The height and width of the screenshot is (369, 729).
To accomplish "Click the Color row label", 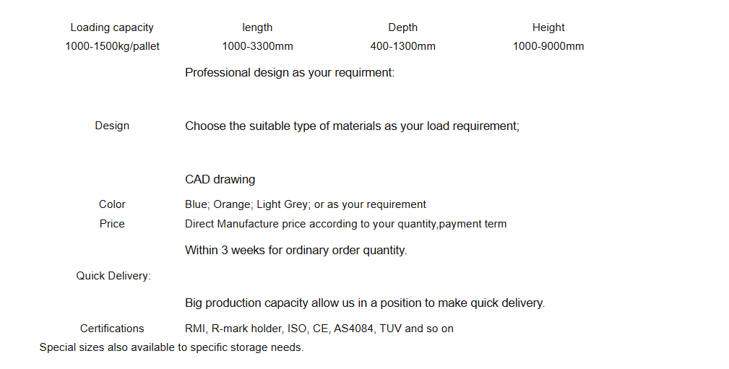I will pos(112,204).
